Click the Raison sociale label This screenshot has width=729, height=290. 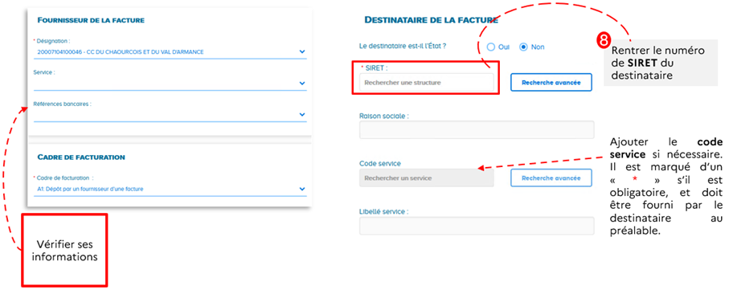pos(383,116)
